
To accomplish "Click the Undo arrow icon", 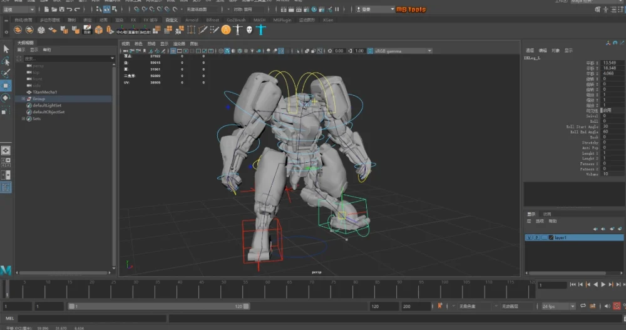I will [x=69, y=9].
